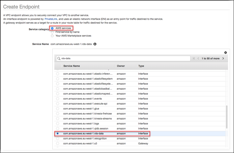Image resolution: width=234 pixels, height=153 pixels.
Task: Sort by Owner column header
Action: 121,66
